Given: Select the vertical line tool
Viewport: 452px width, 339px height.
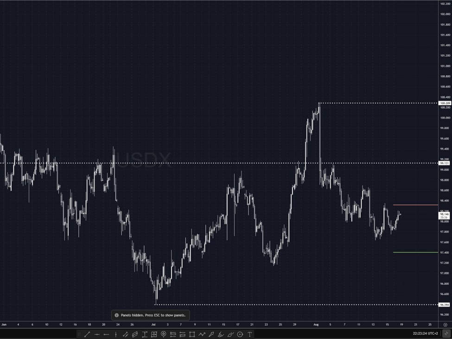Looking at the screenshot, I should pyautogui.click(x=116, y=334).
